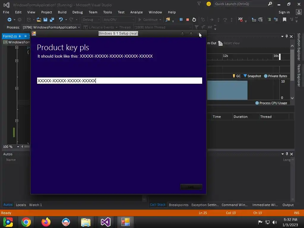Click the Bindoes setup window title icon

click(34, 34)
